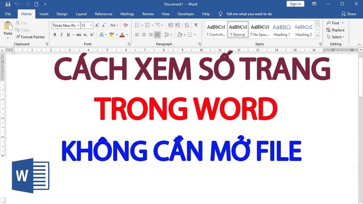
Task: Align text left icon
Action: [137, 35]
